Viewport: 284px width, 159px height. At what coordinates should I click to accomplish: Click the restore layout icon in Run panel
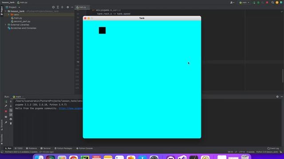[x=6, y=117]
